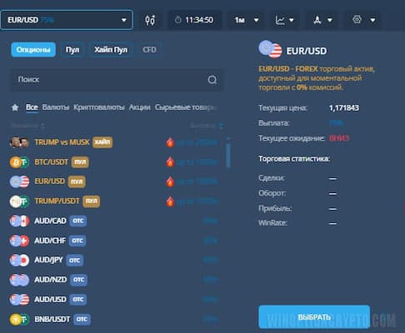The width and height of the screenshot is (405, 333).
Task: Select AUD/CHF OTC asset
Action: click(117, 241)
